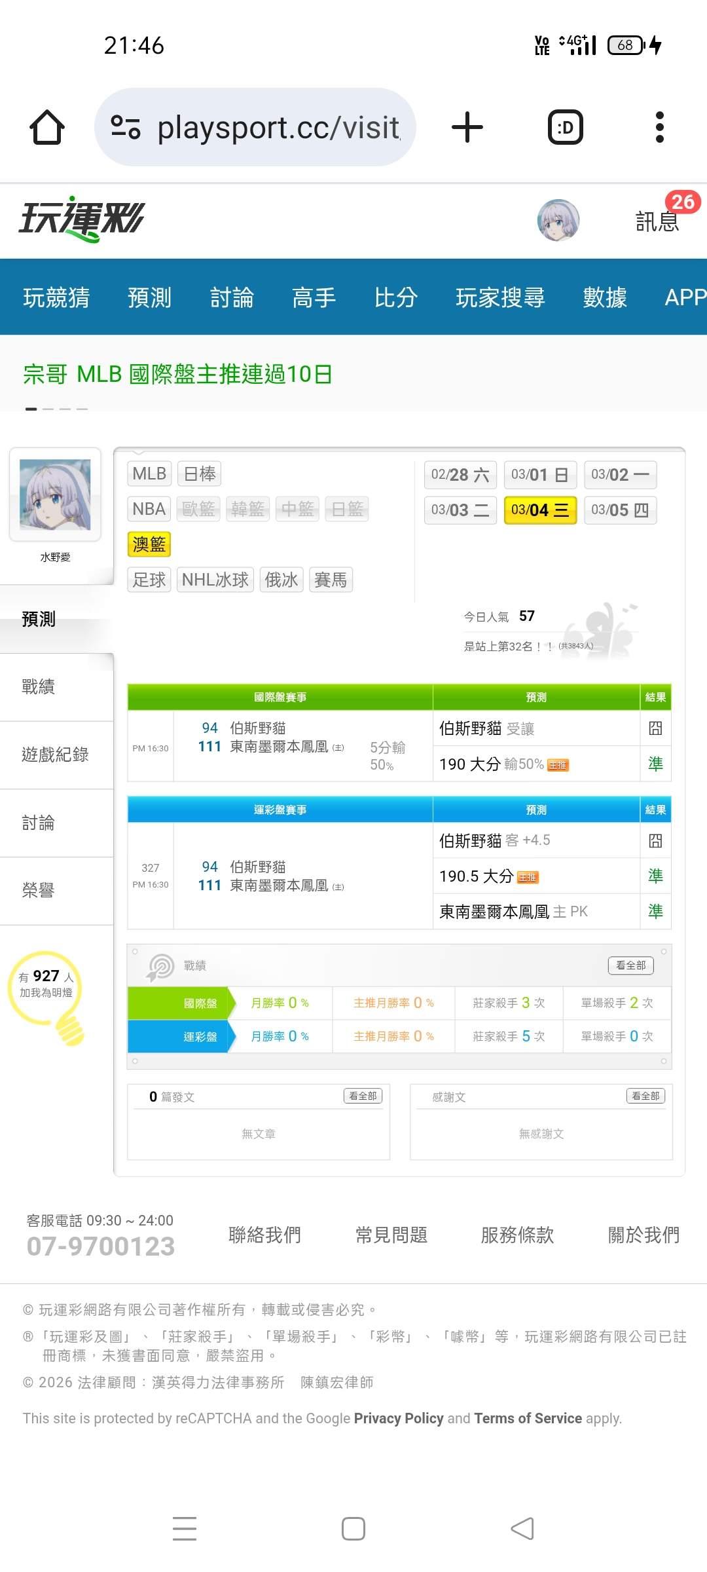The image size is (707, 1572).
Task: Choose date 02/28 六
Action: pos(460,475)
